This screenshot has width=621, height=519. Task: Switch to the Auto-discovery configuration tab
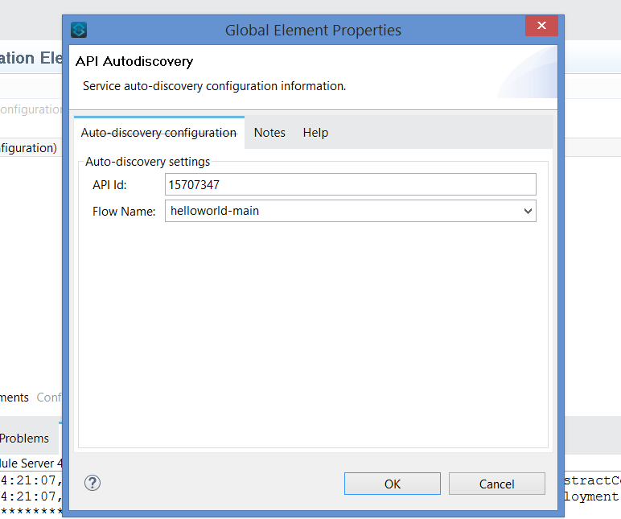pyautogui.click(x=158, y=133)
